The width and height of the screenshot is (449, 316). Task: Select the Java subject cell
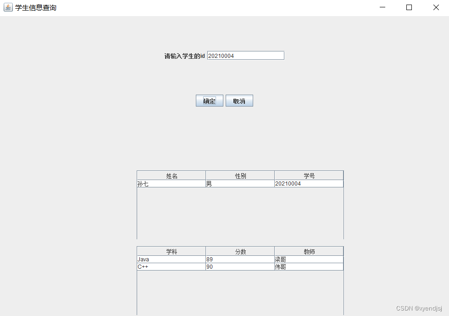(x=171, y=260)
